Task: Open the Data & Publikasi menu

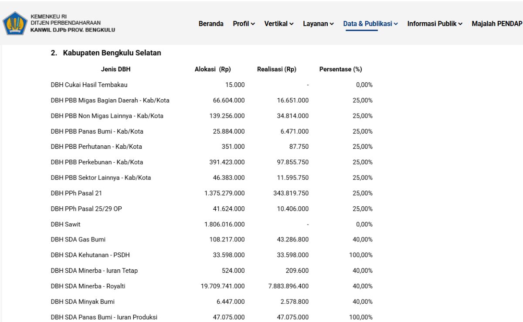Action: tap(370, 24)
